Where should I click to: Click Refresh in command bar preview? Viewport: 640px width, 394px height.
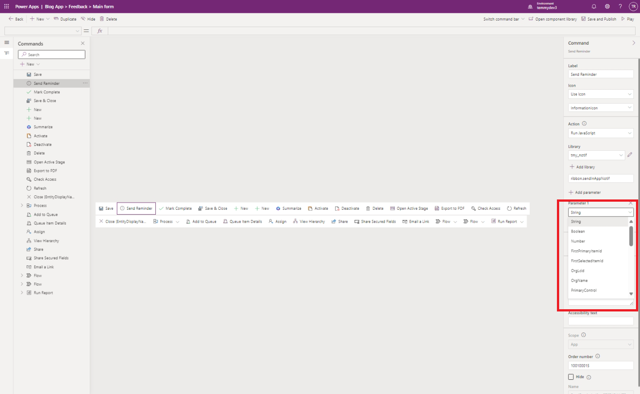click(x=516, y=208)
